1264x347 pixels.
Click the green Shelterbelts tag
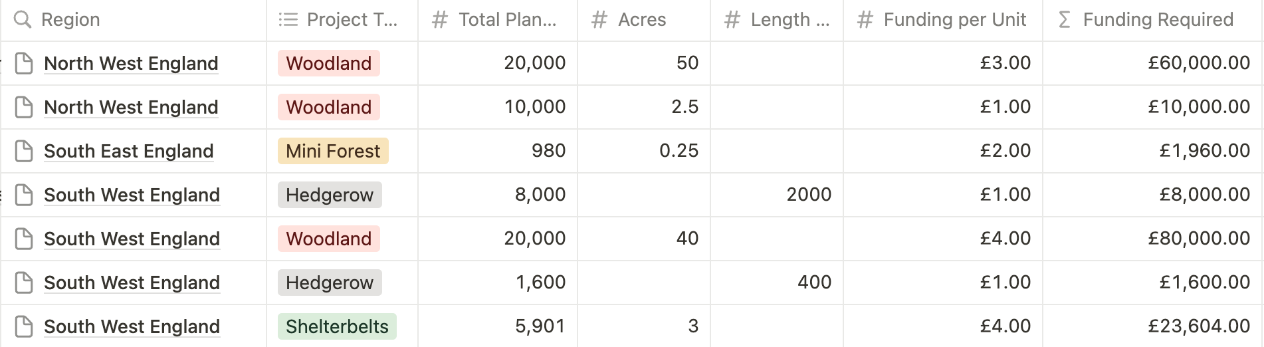click(x=337, y=326)
